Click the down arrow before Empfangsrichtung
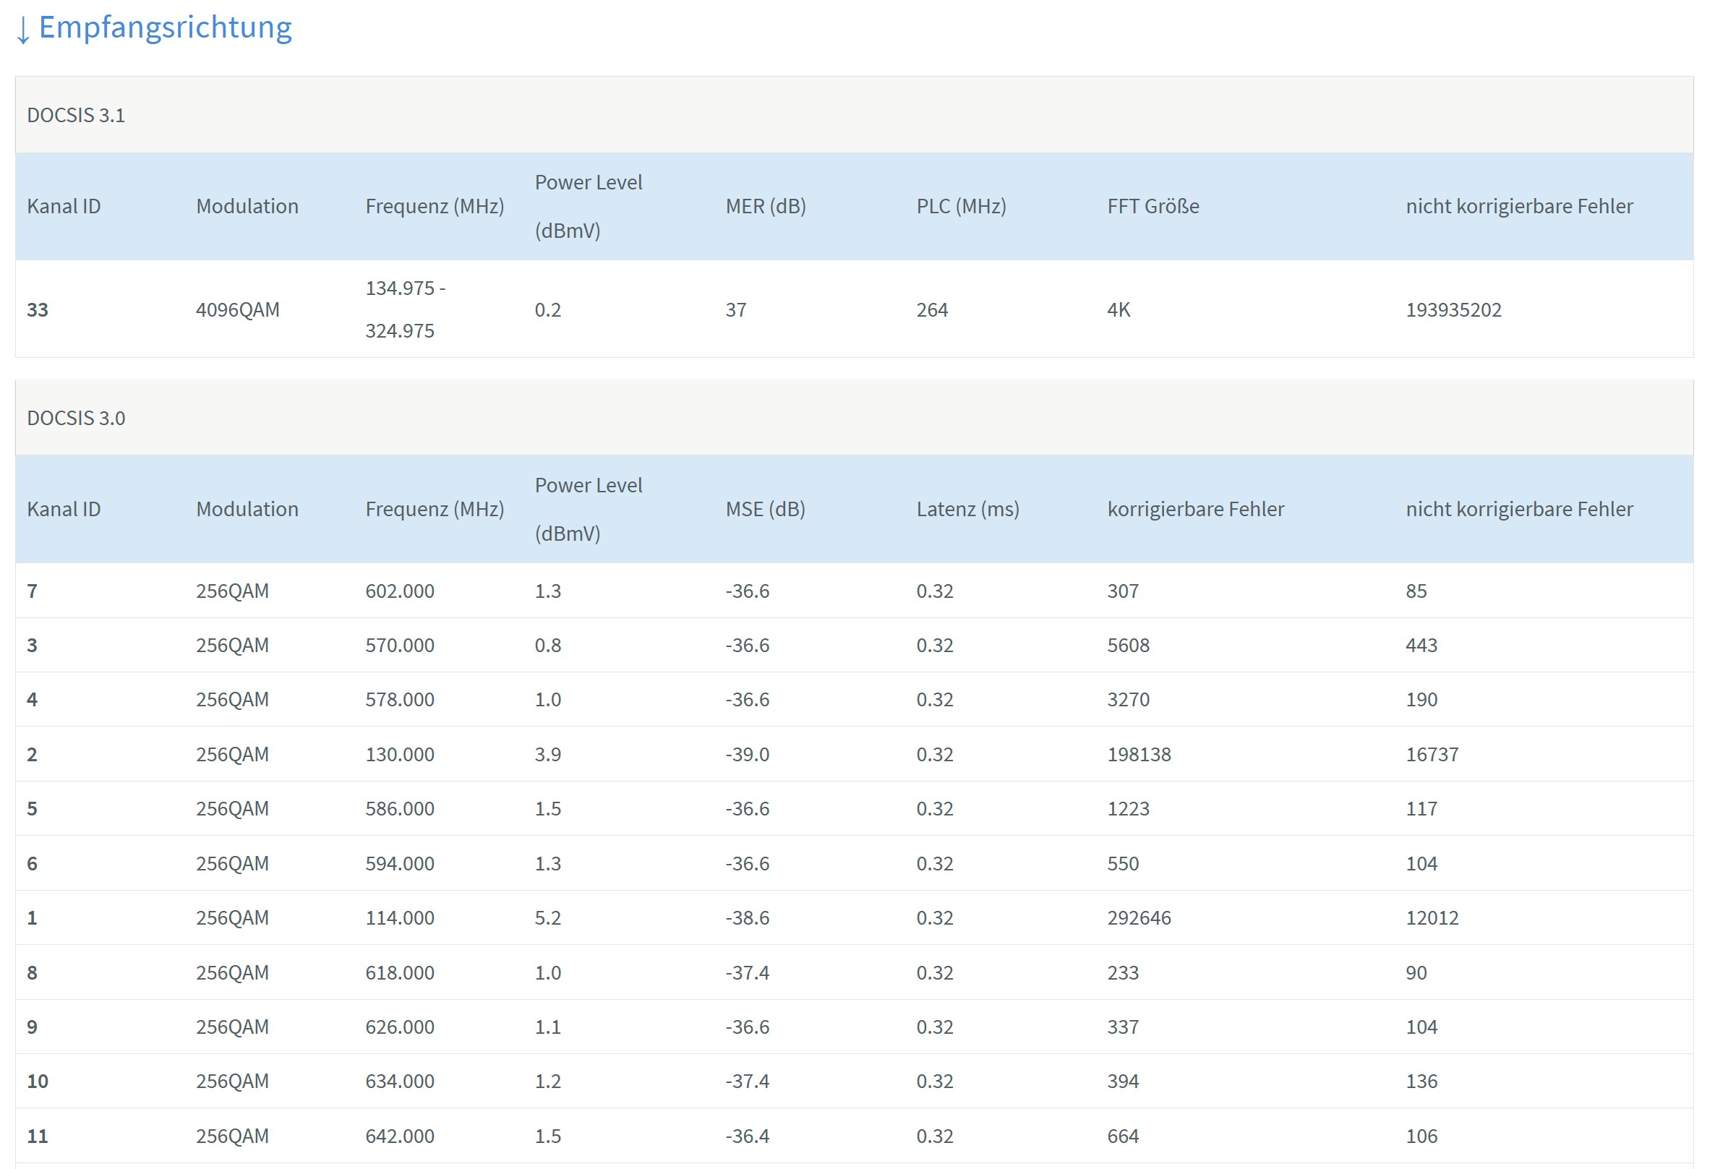 pyautogui.click(x=23, y=30)
